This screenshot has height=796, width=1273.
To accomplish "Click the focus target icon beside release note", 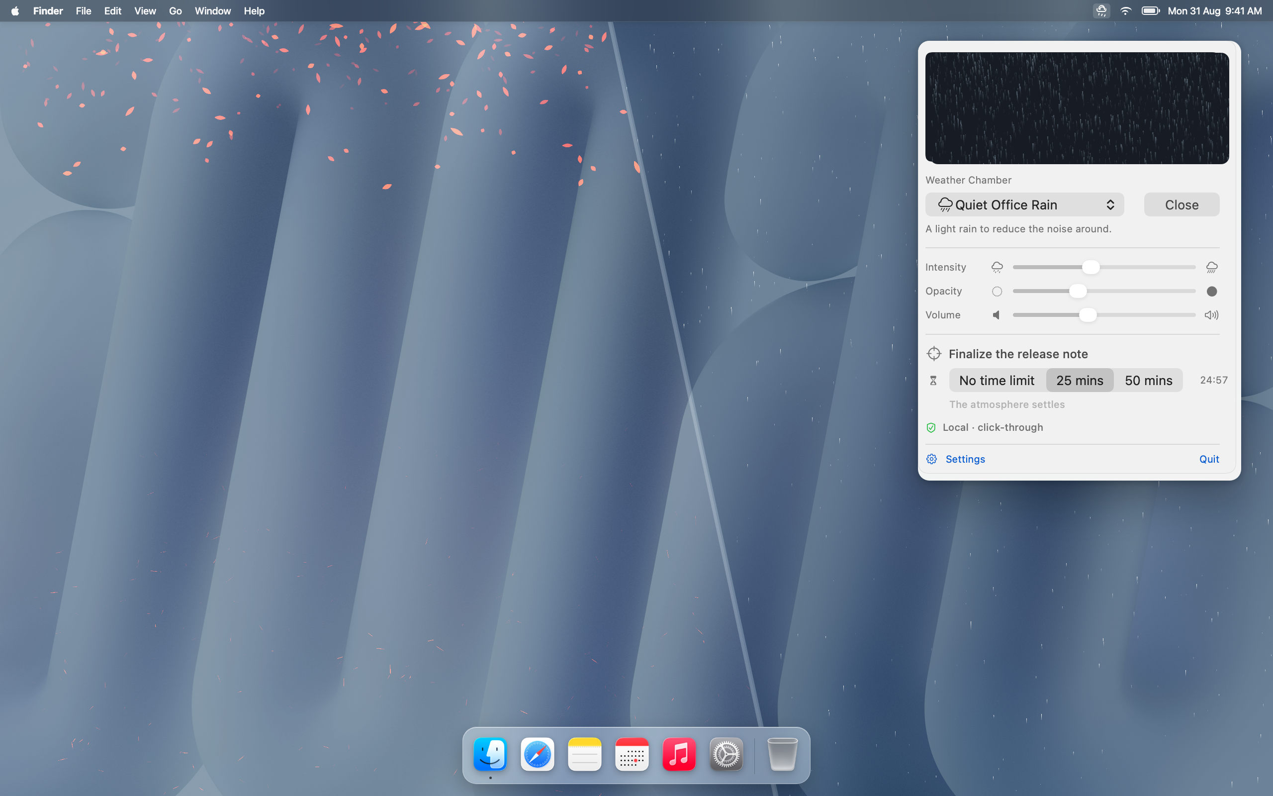I will tap(934, 354).
